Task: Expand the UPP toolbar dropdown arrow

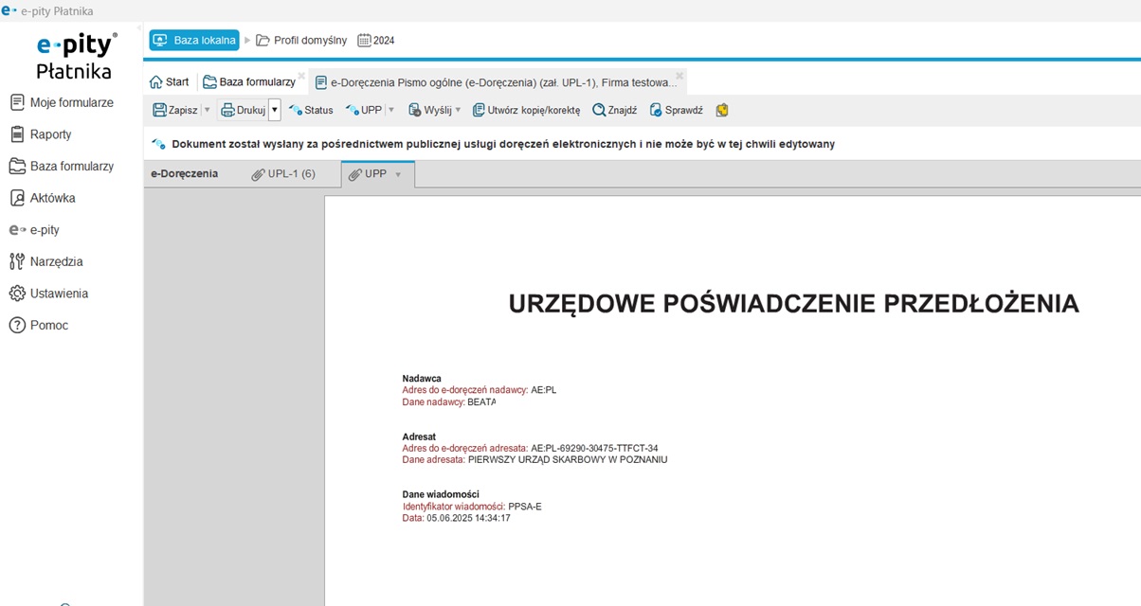Action: tap(390, 110)
